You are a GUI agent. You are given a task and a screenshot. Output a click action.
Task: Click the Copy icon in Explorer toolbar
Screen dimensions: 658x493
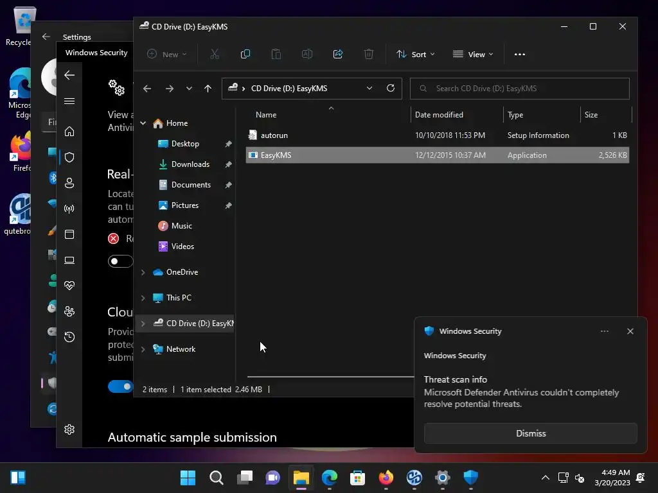click(x=245, y=54)
